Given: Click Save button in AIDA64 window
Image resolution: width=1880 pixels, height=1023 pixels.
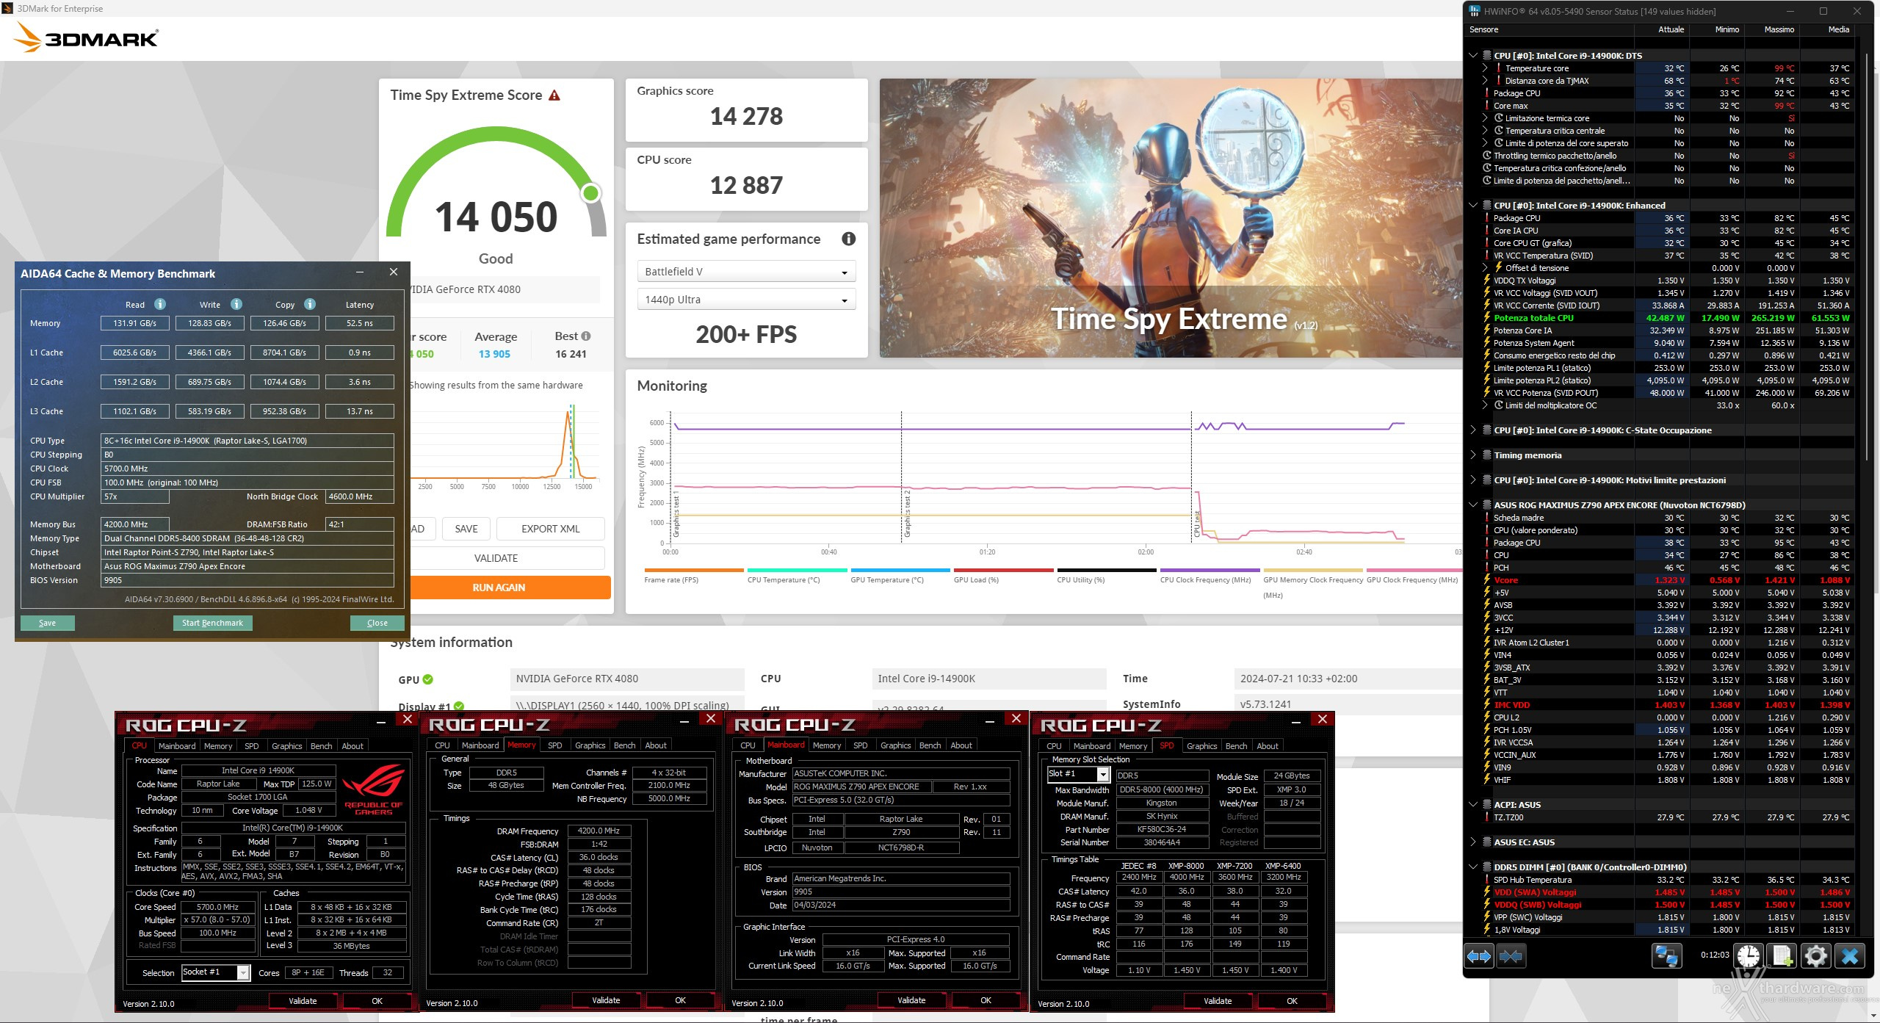Looking at the screenshot, I should (47, 623).
